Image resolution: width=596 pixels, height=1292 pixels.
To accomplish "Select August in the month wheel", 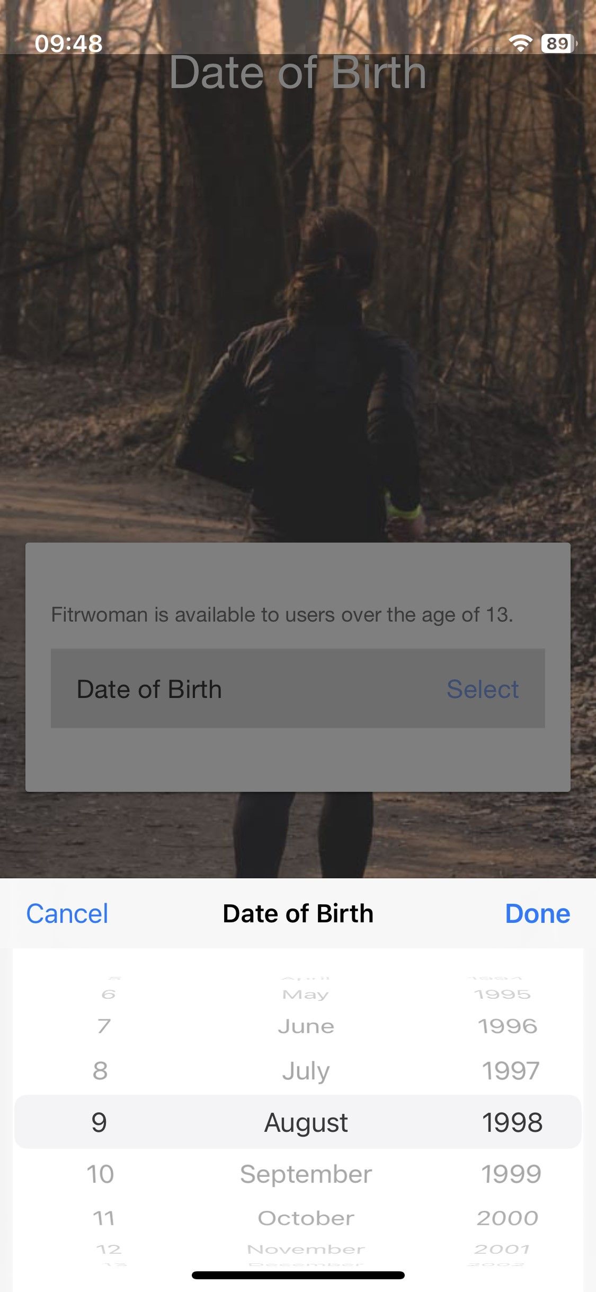I will [306, 1121].
